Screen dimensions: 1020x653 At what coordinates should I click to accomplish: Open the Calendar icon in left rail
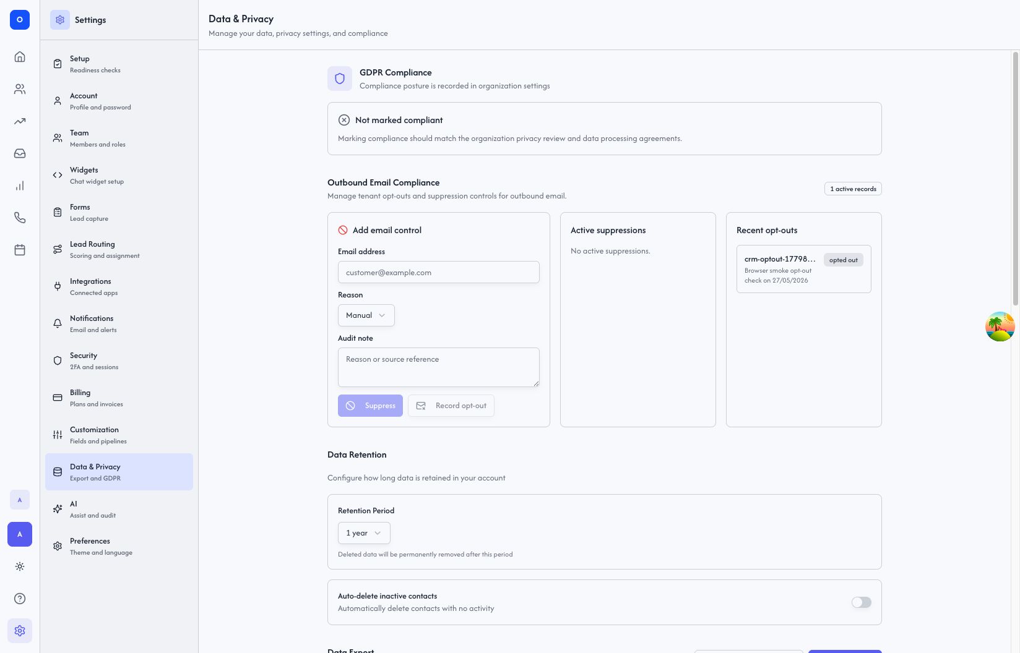click(20, 250)
